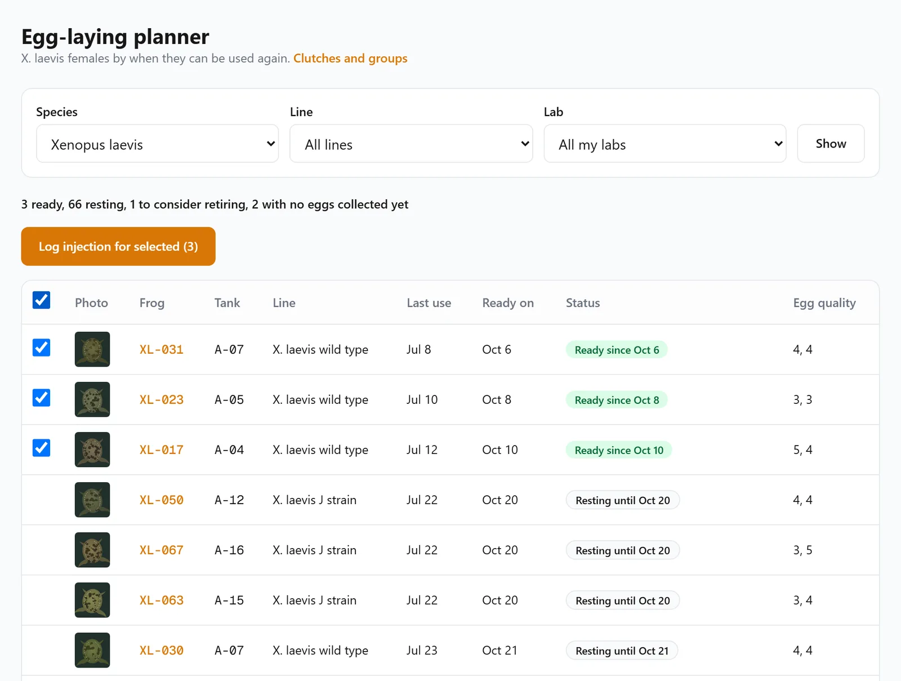Image resolution: width=901 pixels, height=681 pixels.
Task: Open frog XL-067 link
Action: point(162,550)
